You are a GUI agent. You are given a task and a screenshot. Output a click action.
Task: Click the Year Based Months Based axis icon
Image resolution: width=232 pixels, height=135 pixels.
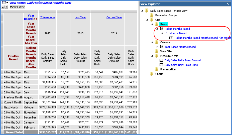162,47
